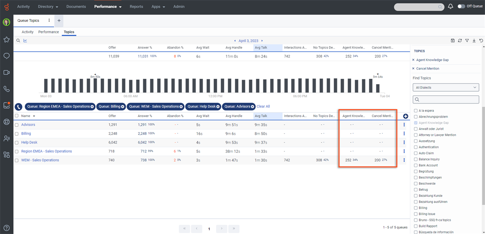The height and width of the screenshot is (234, 485).
Task: Click the Save view icon
Action: [x=453, y=40]
